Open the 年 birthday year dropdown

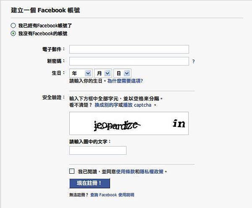(x=81, y=73)
